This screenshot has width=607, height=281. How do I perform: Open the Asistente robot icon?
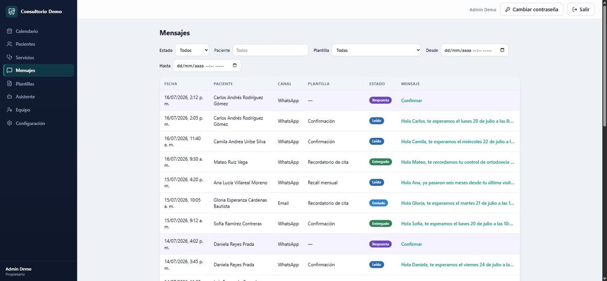pyautogui.click(x=10, y=97)
